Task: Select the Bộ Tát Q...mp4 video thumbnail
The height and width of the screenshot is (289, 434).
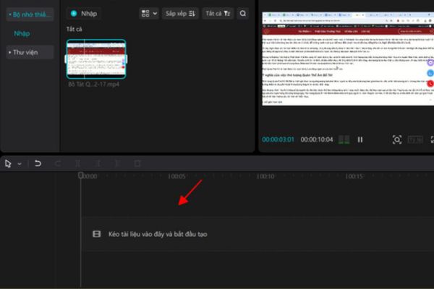Action: [95, 59]
